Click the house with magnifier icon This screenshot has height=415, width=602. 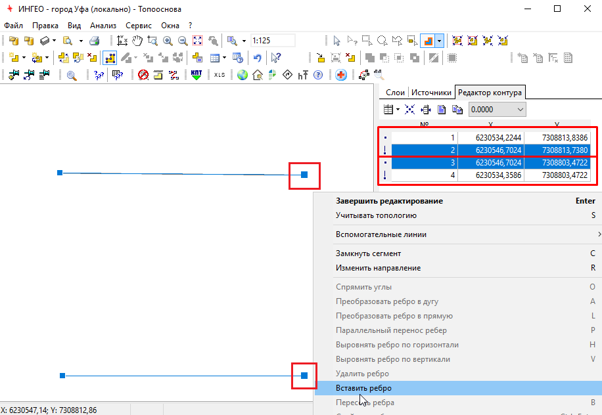[257, 75]
